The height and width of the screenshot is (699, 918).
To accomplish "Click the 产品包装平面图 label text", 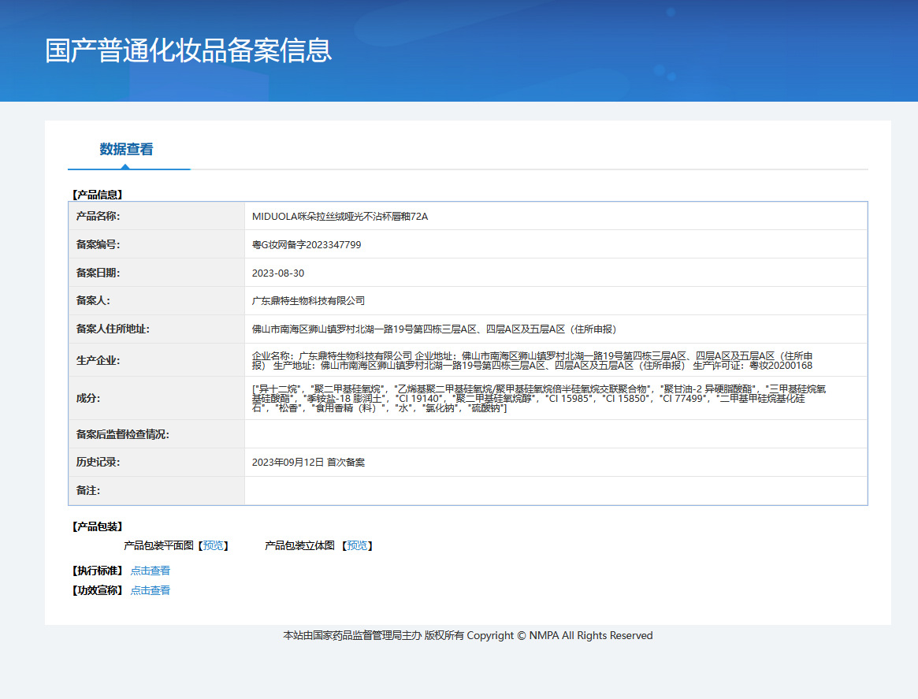I will click(158, 545).
